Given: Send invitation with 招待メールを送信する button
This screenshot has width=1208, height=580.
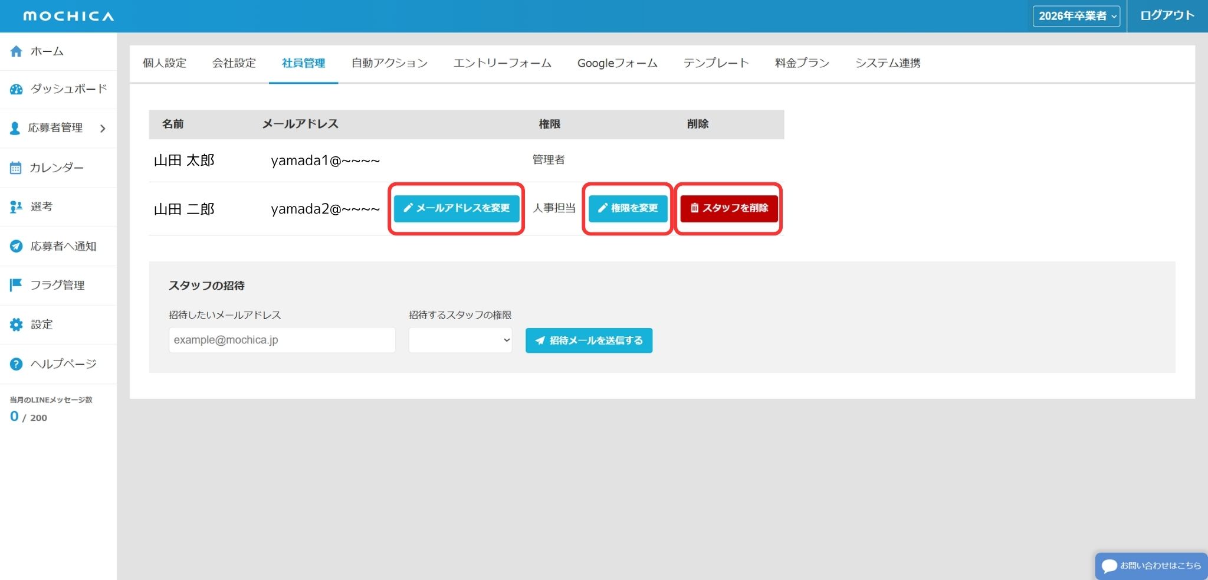Looking at the screenshot, I should tap(589, 340).
